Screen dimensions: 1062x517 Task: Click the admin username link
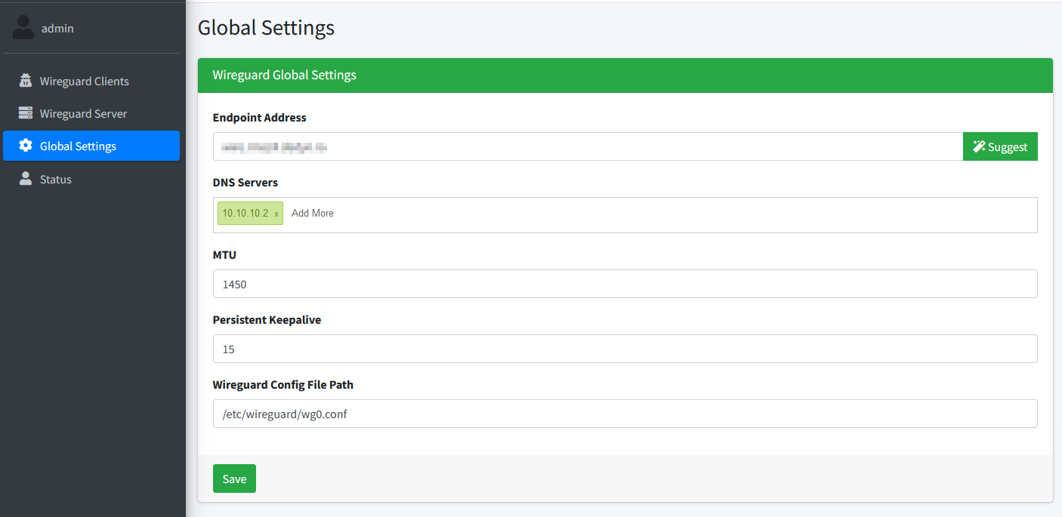tap(57, 28)
